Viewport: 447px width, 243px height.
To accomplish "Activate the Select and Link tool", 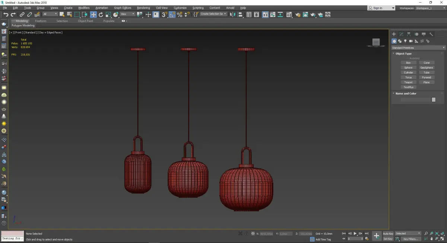I will coord(22,15).
